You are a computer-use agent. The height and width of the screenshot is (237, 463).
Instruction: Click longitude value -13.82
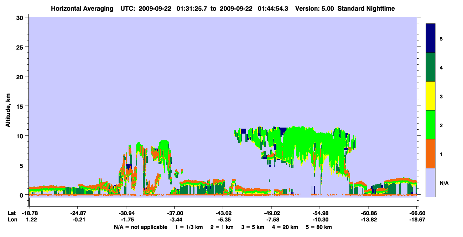pyautogui.click(x=368, y=220)
